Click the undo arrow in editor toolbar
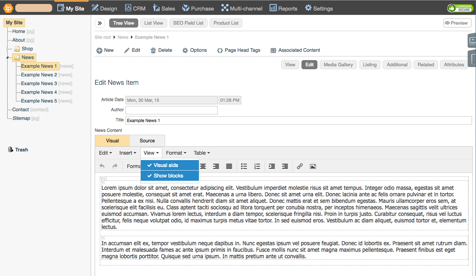Screen dimensions: 476x276 click(102, 166)
